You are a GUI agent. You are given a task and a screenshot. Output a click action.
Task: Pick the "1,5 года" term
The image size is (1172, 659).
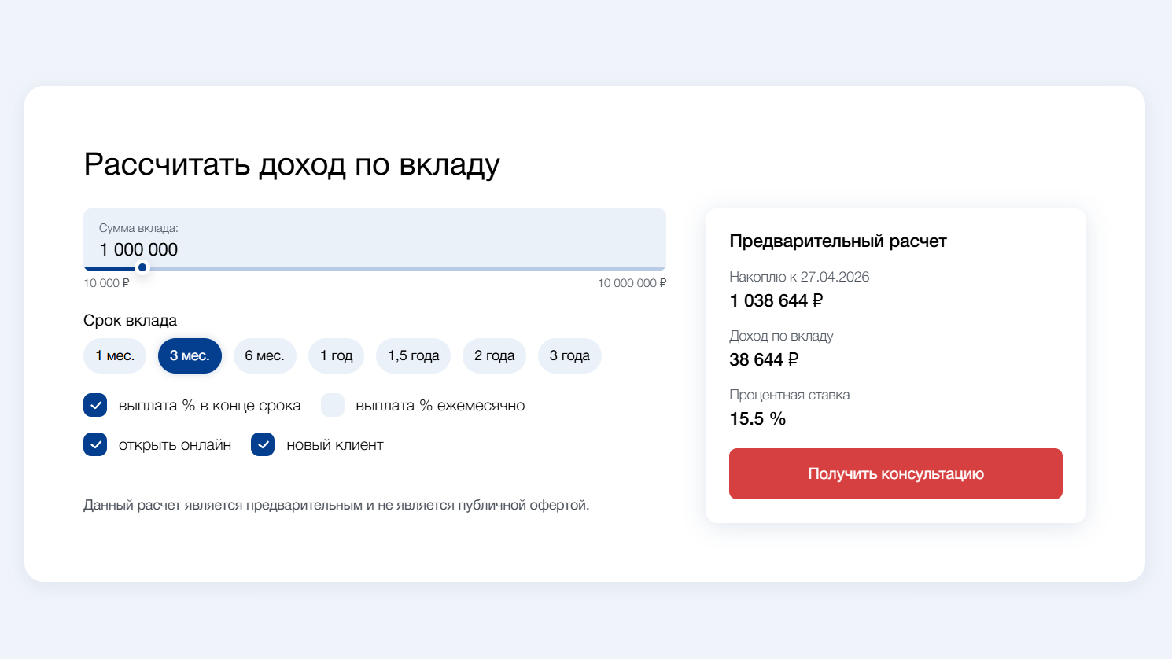[x=413, y=355]
